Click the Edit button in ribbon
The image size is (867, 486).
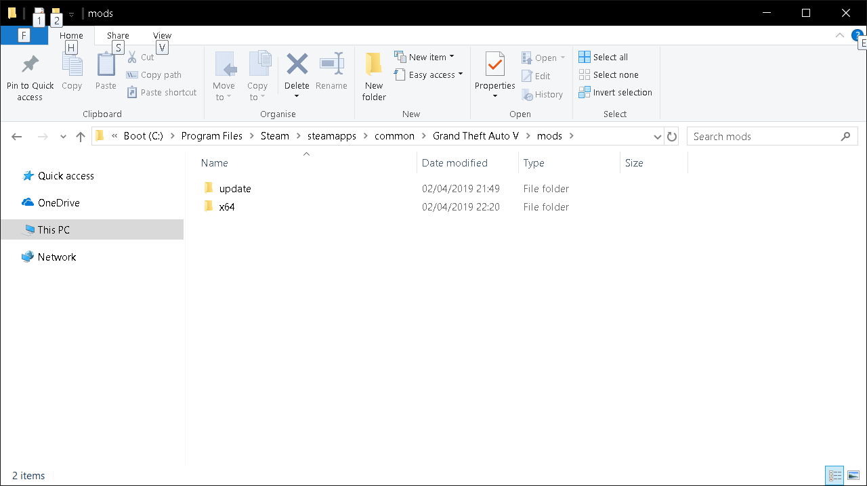click(536, 76)
